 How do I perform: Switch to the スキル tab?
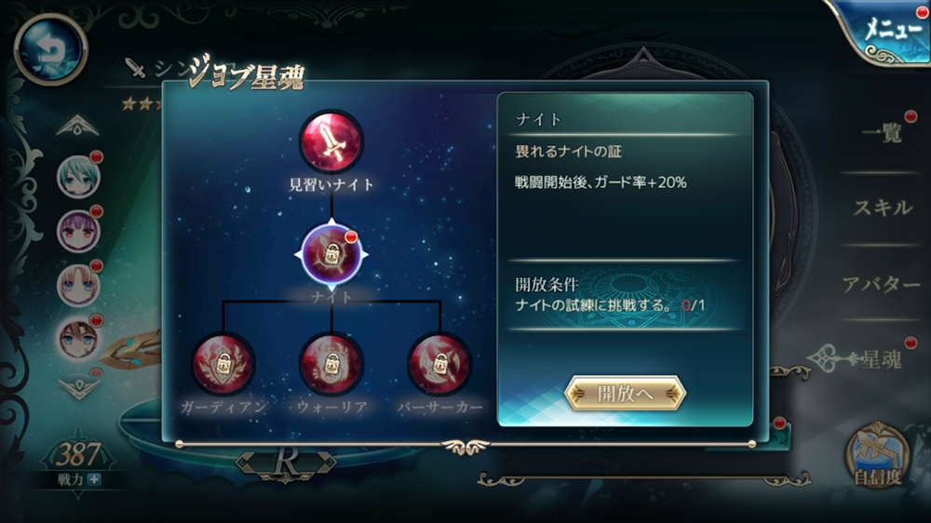(x=883, y=208)
